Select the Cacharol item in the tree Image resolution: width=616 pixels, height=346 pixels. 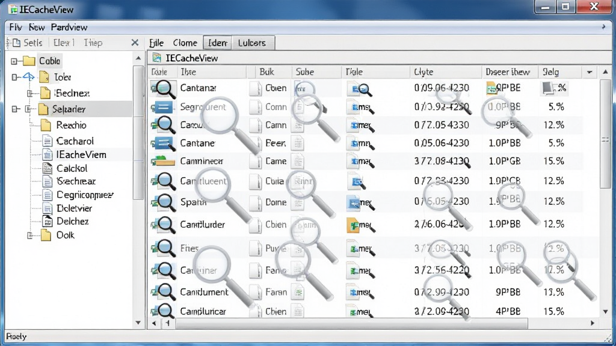[x=75, y=141]
